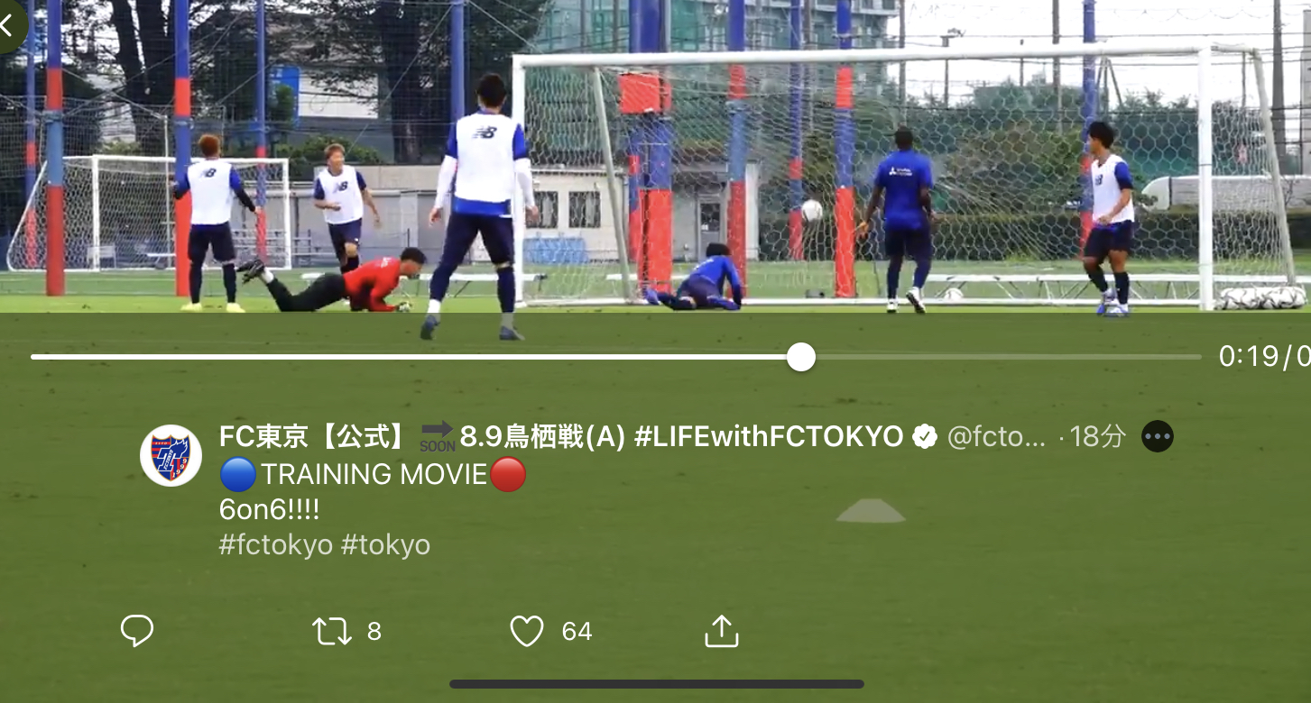Like the tweet with the heart icon
This screenshot has width=1311, height=703.
point(527,632)
